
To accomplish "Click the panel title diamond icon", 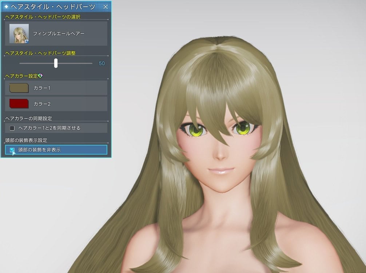I will (x=7, y=7).
